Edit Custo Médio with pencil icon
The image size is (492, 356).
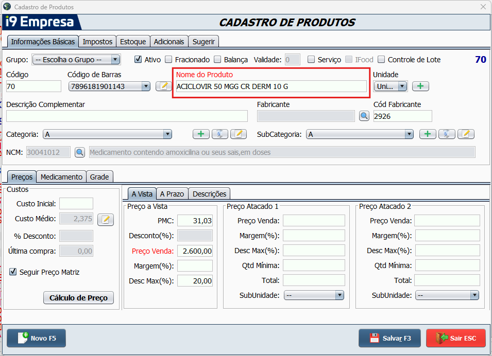click(106, 220)
